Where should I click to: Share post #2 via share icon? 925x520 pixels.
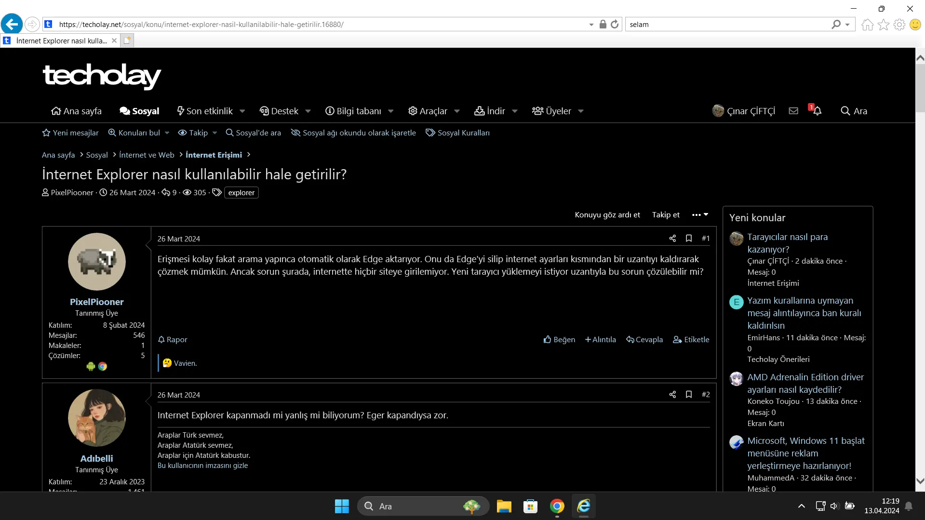click(672, 394)
